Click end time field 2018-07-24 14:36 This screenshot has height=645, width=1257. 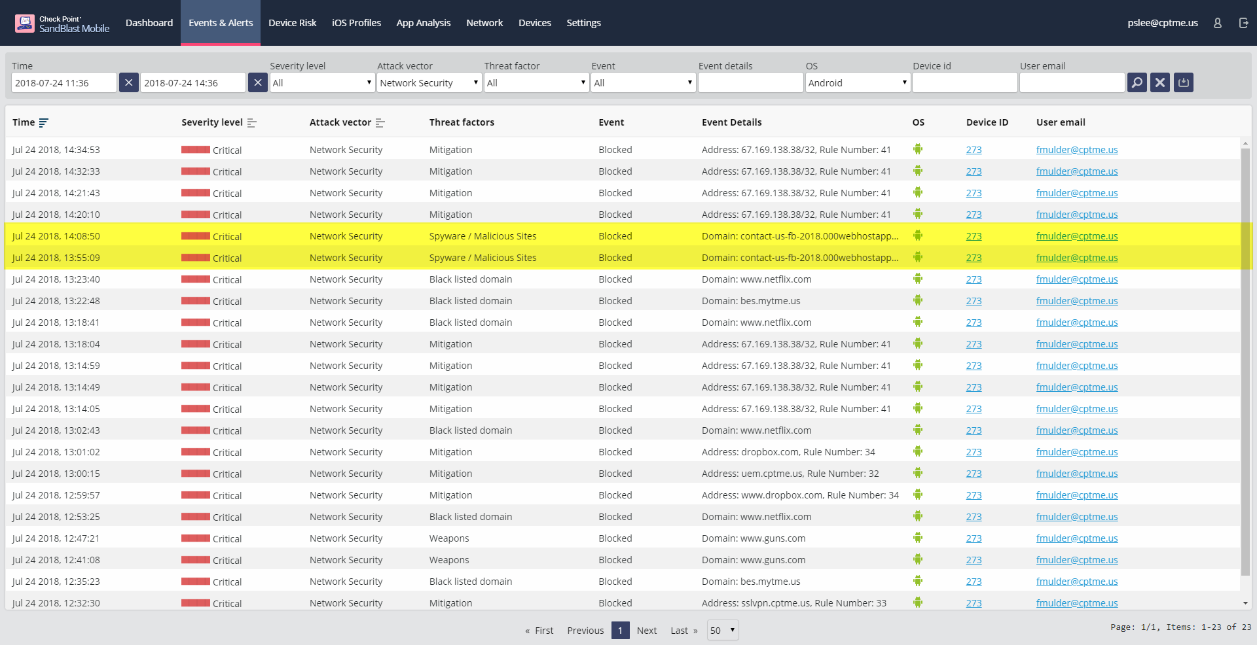point(193,82)
